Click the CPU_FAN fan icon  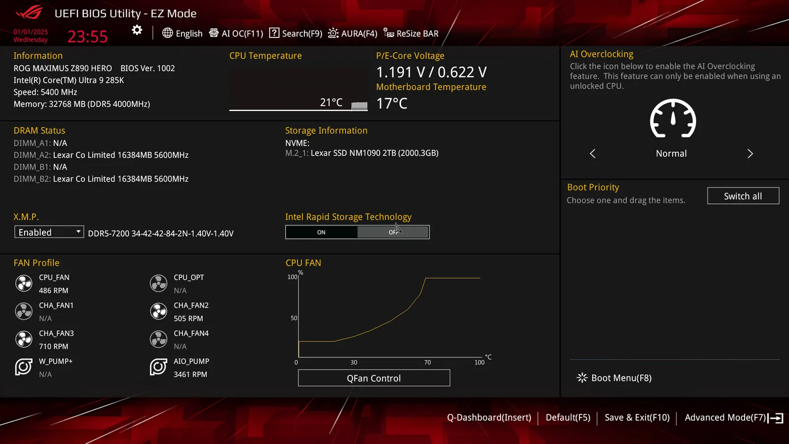coord(24,283)
